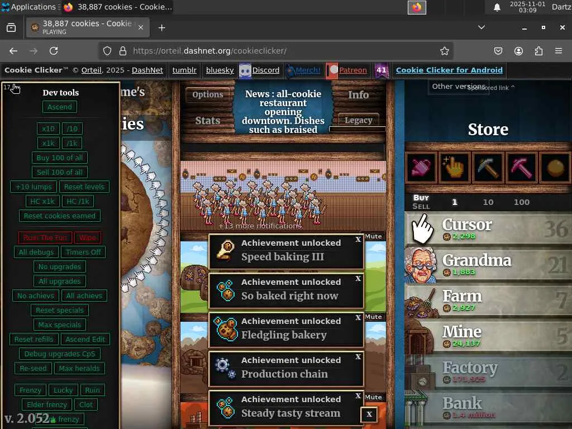The image size is (572, 429).
Task: Open Firefox list all tabs chevron
Action: (x=482, y=27)
